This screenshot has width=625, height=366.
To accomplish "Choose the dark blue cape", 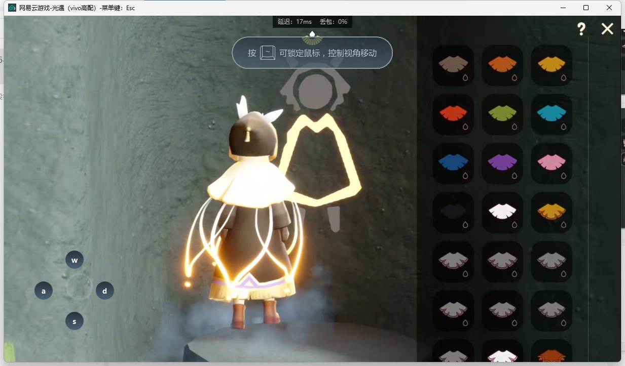I will [453, 164].
